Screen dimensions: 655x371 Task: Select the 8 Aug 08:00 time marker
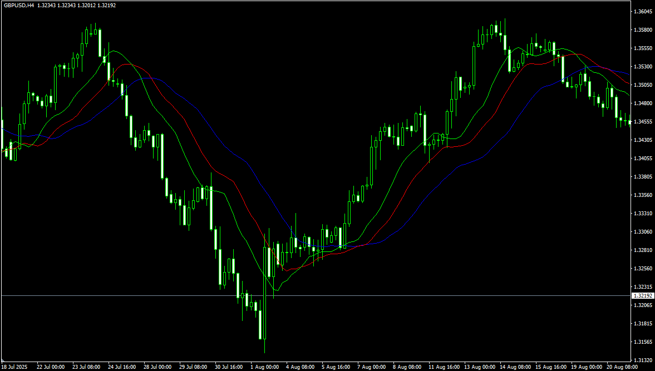point(407,367)
